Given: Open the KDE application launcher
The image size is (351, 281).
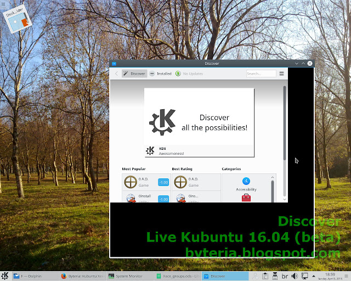Looking at the screenshot, I should 5,276.
